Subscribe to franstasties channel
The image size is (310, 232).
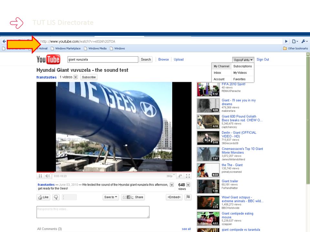coord(89,77)
